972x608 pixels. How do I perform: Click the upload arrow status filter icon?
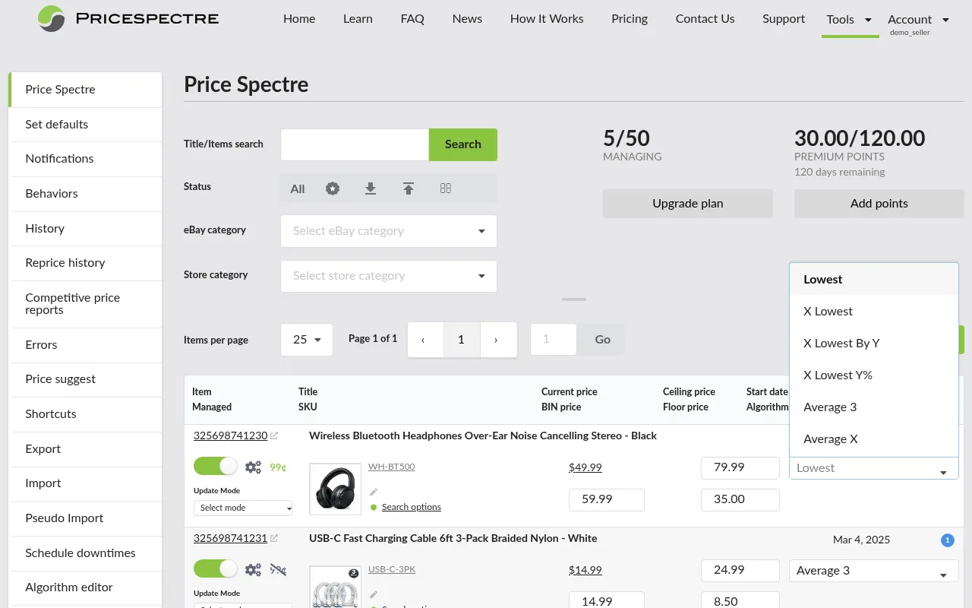pos(409,188)
